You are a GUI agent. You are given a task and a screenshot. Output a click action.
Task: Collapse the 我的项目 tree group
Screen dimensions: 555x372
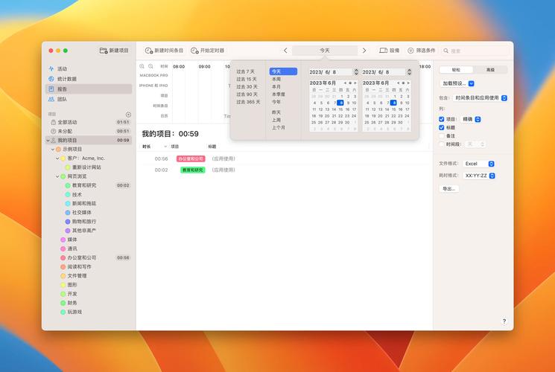[48, 141]
